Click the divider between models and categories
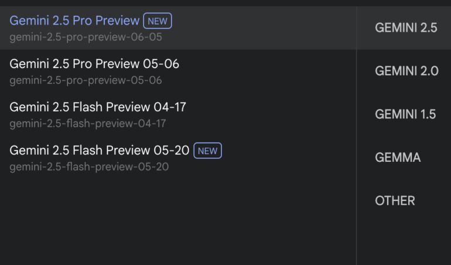451x265 pixels. click(x=356, y=147)
